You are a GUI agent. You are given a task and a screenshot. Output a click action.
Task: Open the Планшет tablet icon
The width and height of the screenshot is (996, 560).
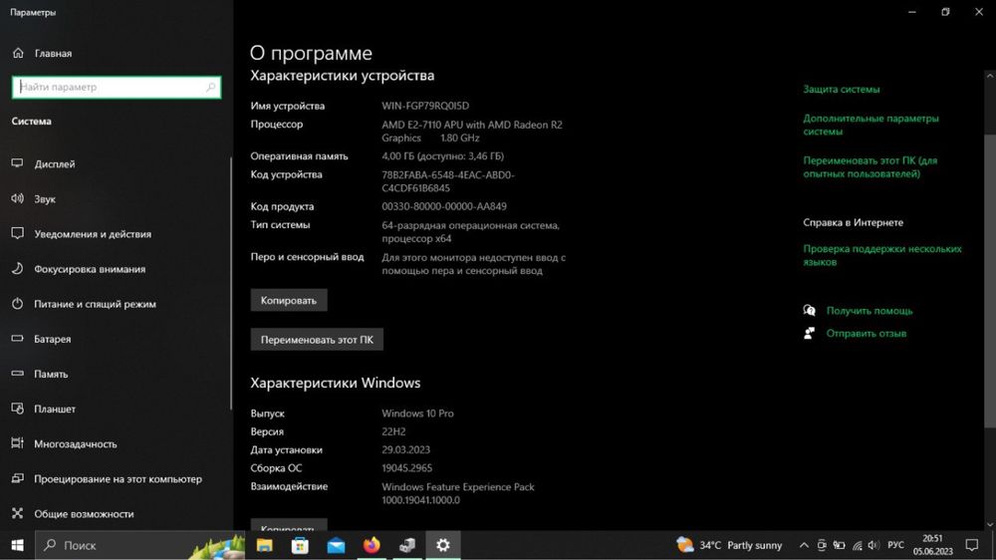pos(18,409)
